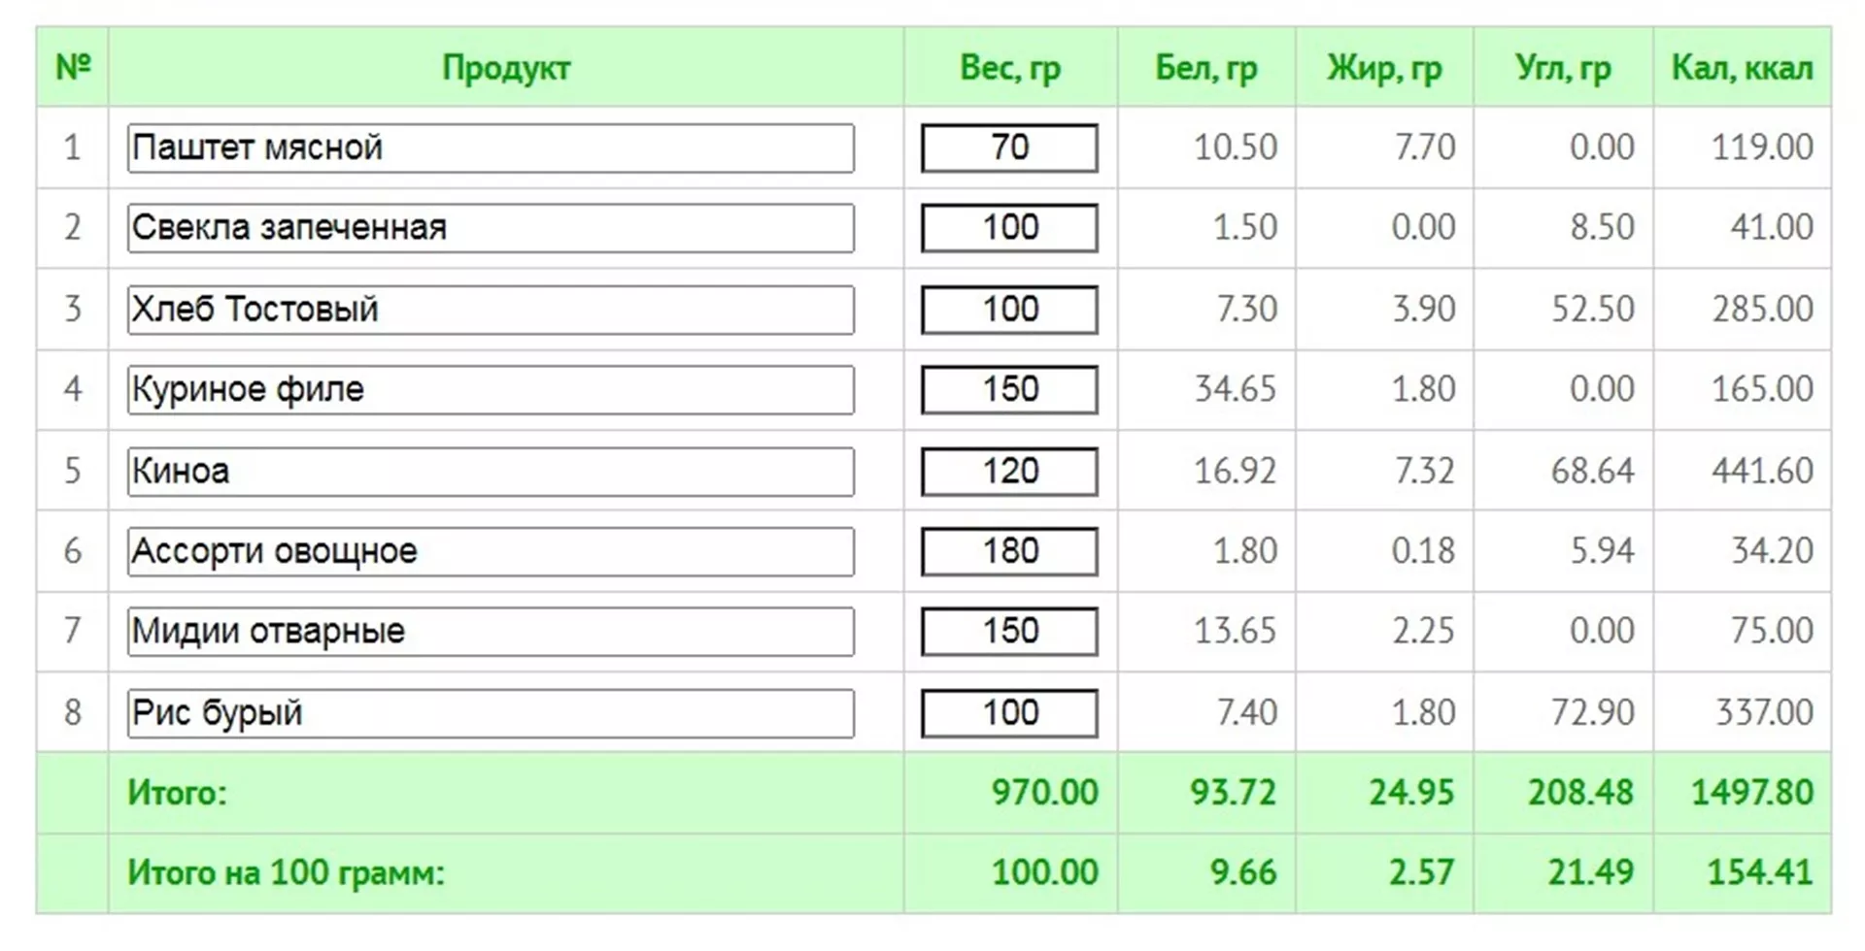Viewport: 1865px width, 951px height.
Task: Click the 'Киноа' product name input
Action: tap(491, 471)
